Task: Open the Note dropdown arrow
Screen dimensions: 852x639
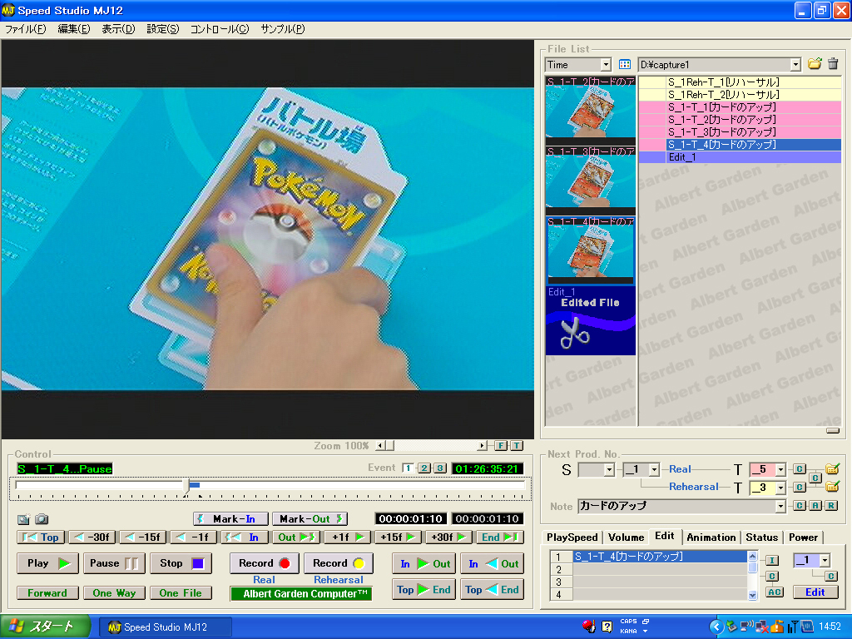Action: click(780, 506)
